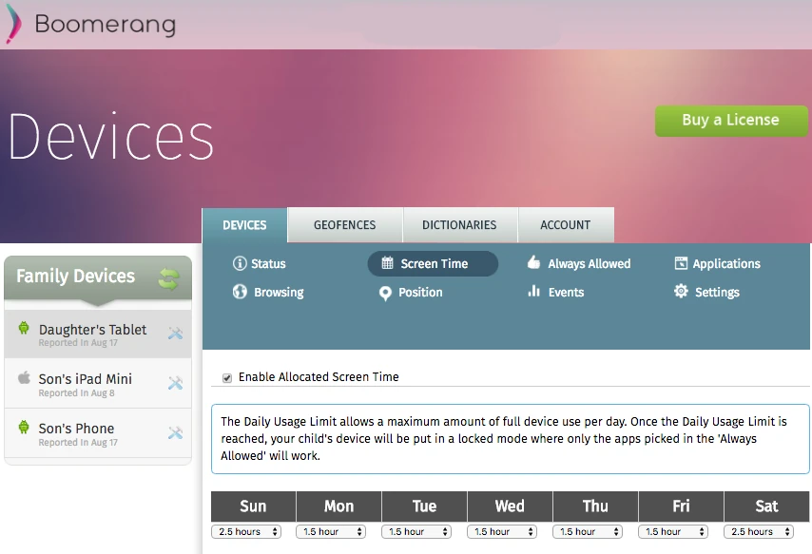Open the ACCOUNT tab

click(x=566, y=225)
